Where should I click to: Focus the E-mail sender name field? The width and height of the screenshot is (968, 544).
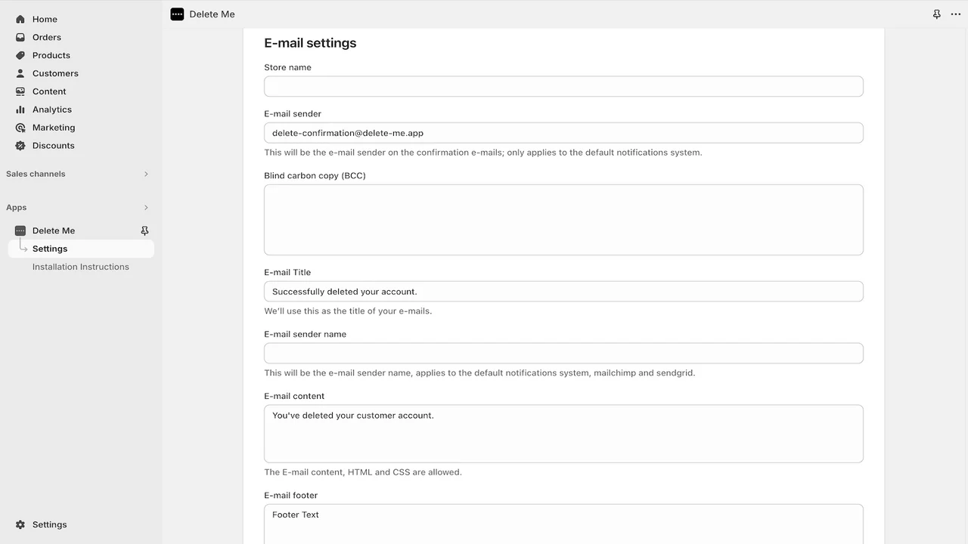[563, 354]
